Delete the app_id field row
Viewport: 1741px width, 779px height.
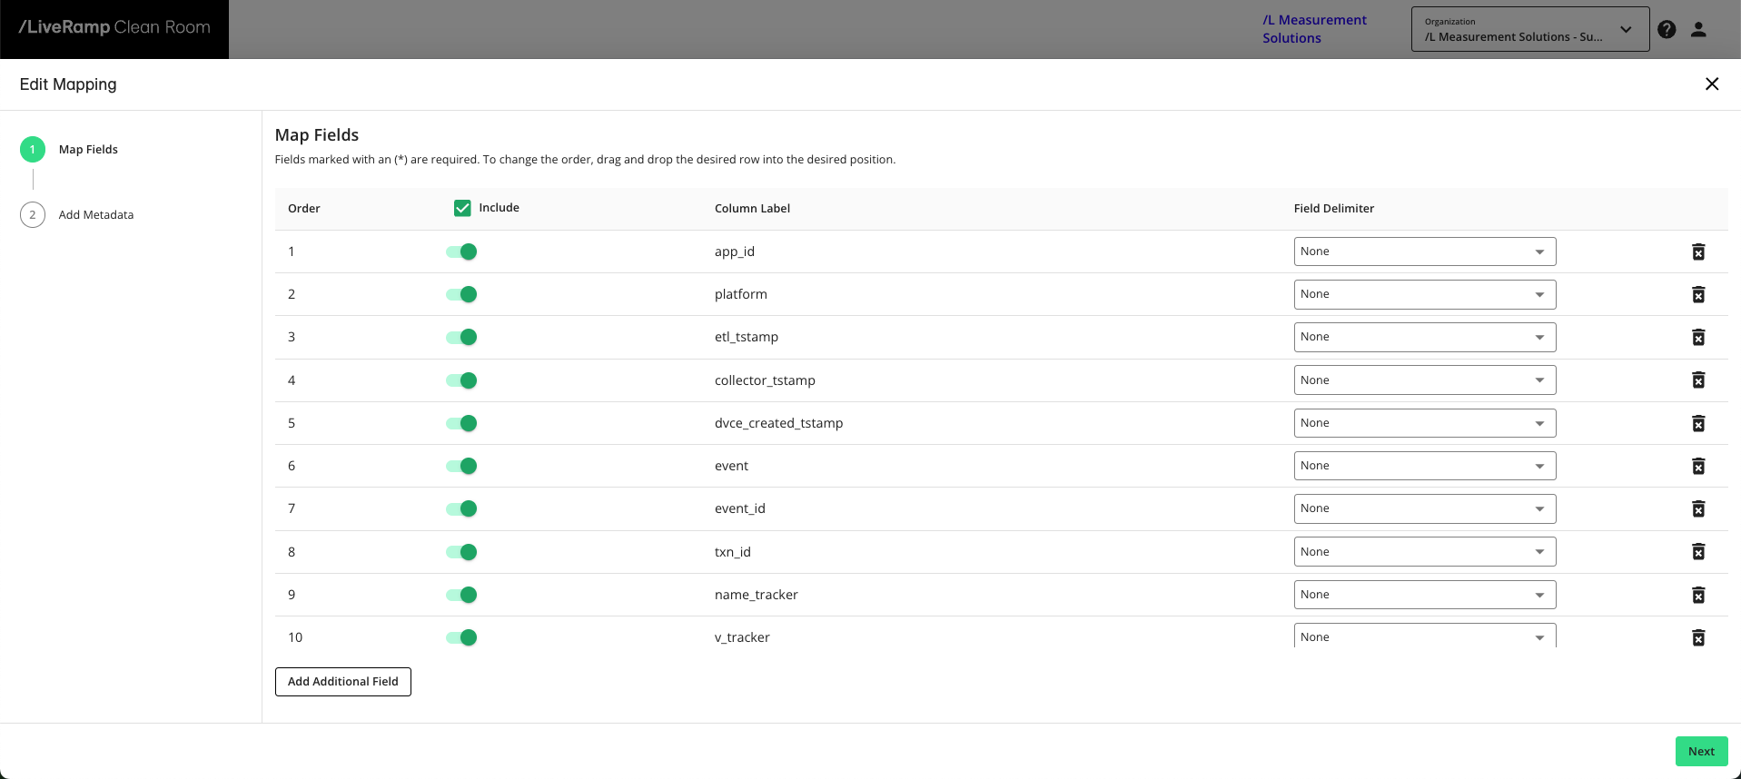point(1697,251)
